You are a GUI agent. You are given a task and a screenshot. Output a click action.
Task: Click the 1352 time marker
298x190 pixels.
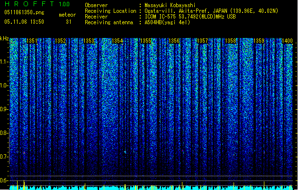61,41
